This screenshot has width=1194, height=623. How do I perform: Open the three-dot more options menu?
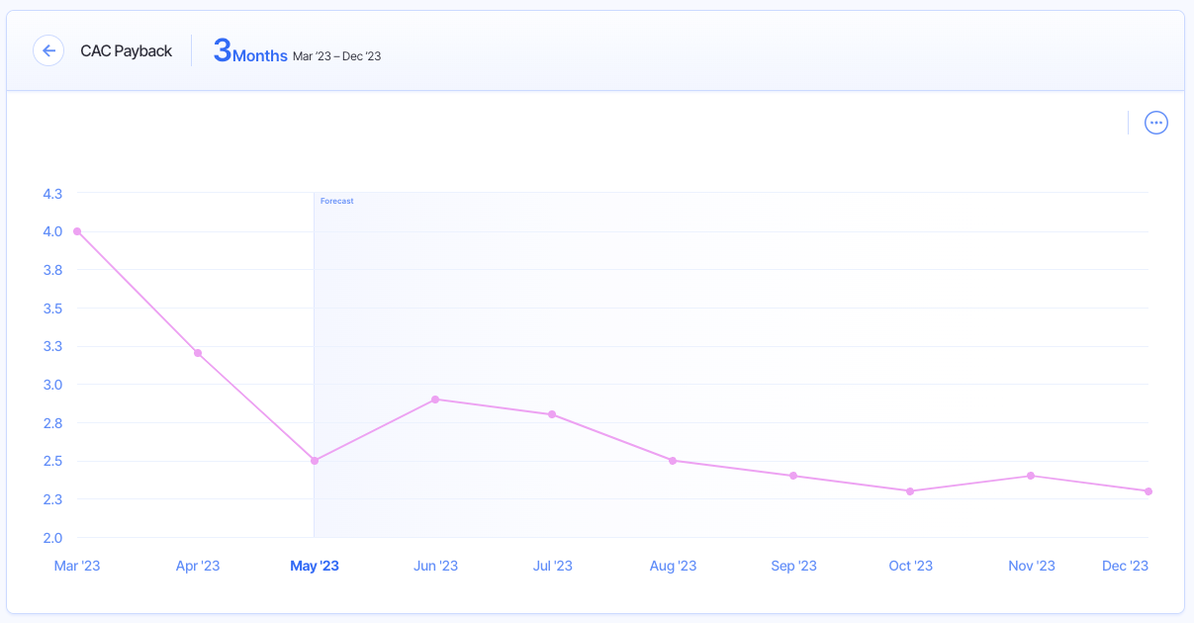point(1155,123)
